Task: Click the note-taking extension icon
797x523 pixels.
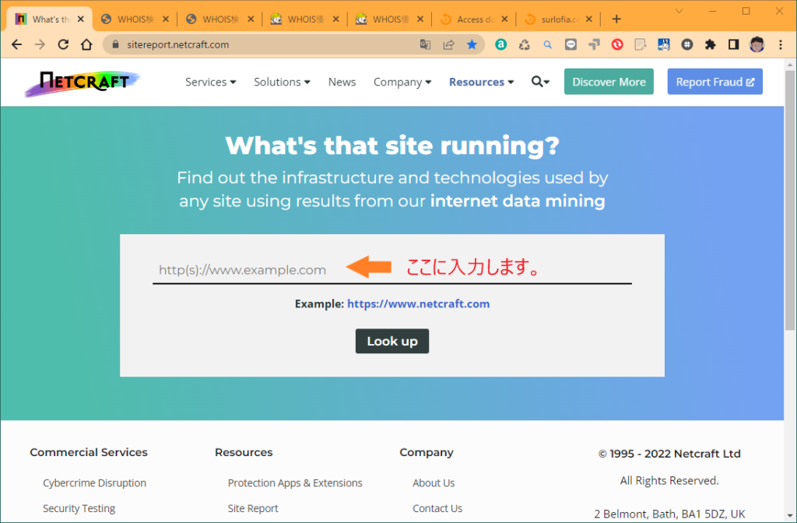Action: point(641,44)
